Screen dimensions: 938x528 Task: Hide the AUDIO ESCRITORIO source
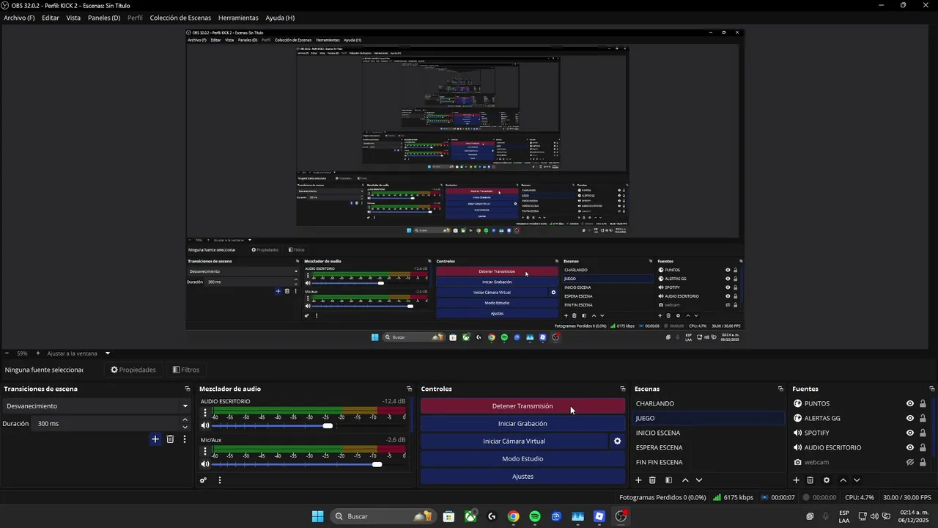coord(910,447)
